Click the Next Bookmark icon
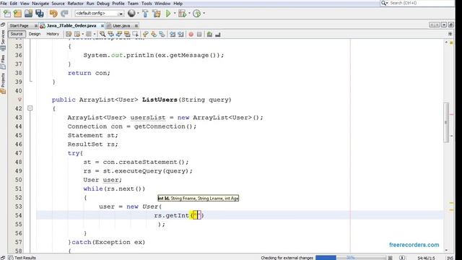This screenshot has height=260, width=462. [x=154, y=35]
